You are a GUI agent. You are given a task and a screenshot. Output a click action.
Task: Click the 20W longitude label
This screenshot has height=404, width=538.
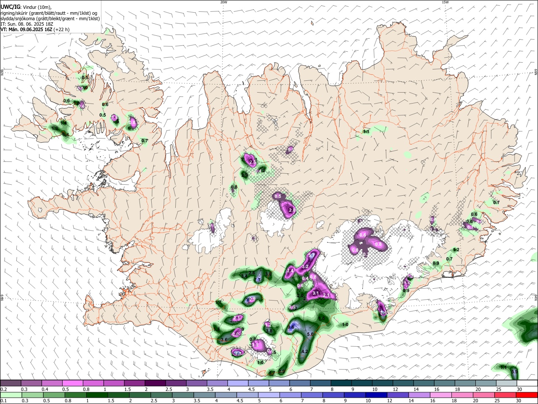[224, 2]
